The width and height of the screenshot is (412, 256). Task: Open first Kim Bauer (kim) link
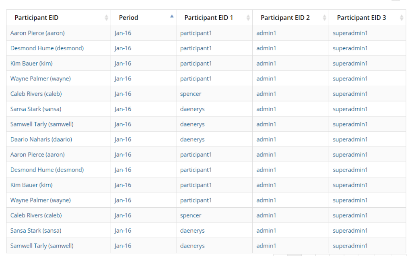[31, 64]
